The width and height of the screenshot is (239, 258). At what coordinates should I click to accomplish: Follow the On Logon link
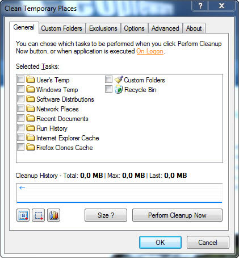[150, 51]
